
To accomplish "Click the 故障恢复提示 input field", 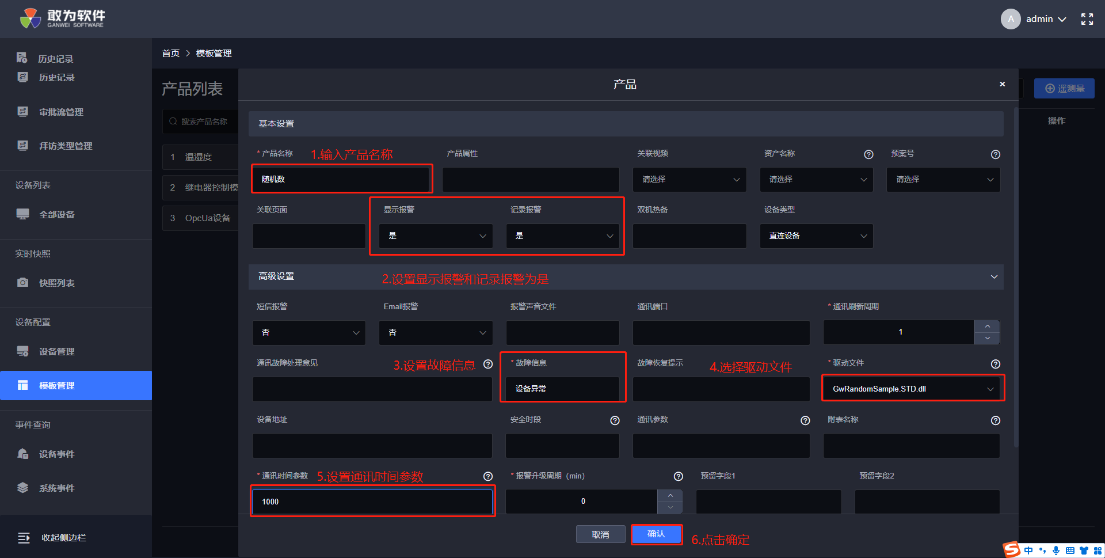I will pyautogui.click(x=721, y=389).
